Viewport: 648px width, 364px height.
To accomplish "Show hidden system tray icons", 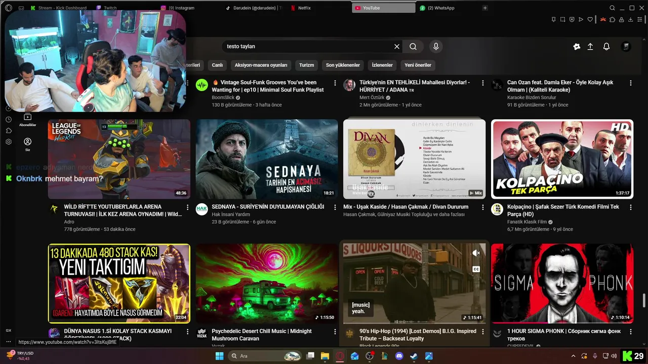I will (x=574, y=356).
